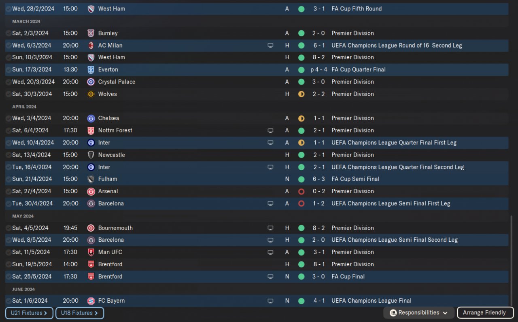Click the red loss indicator on Arsenal row

pyautogui.click(x=301, y=192)
